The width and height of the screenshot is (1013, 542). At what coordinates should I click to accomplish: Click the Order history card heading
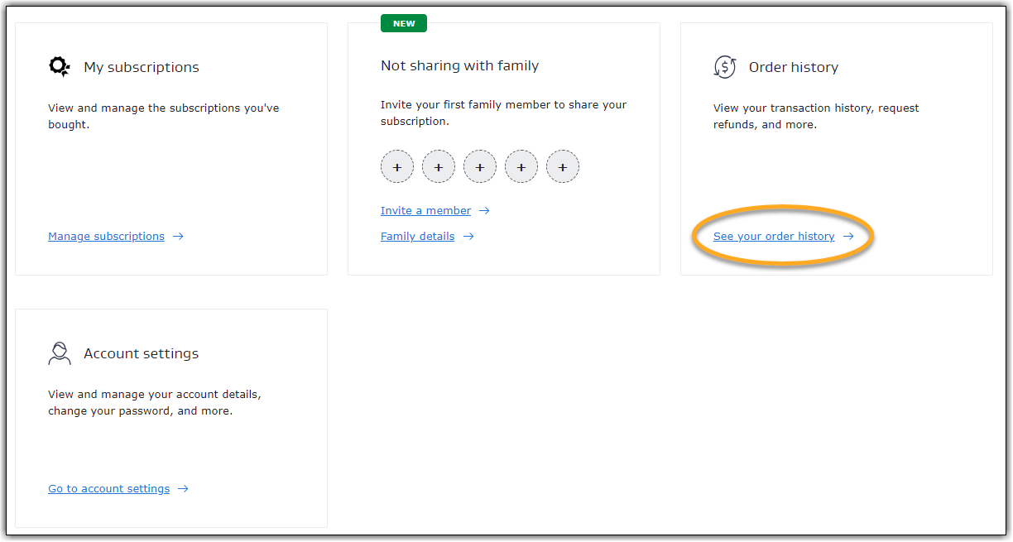point(793,68)
